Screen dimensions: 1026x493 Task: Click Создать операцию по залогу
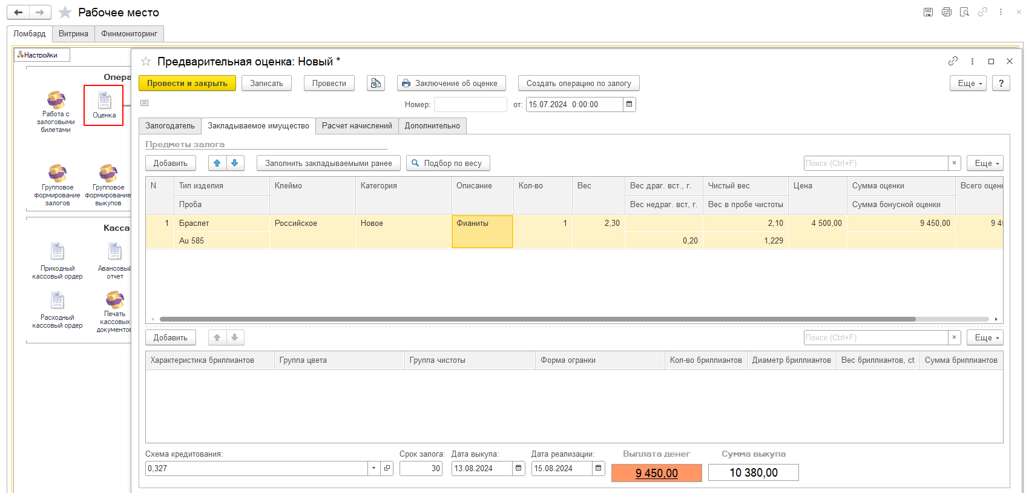(579, 83)
